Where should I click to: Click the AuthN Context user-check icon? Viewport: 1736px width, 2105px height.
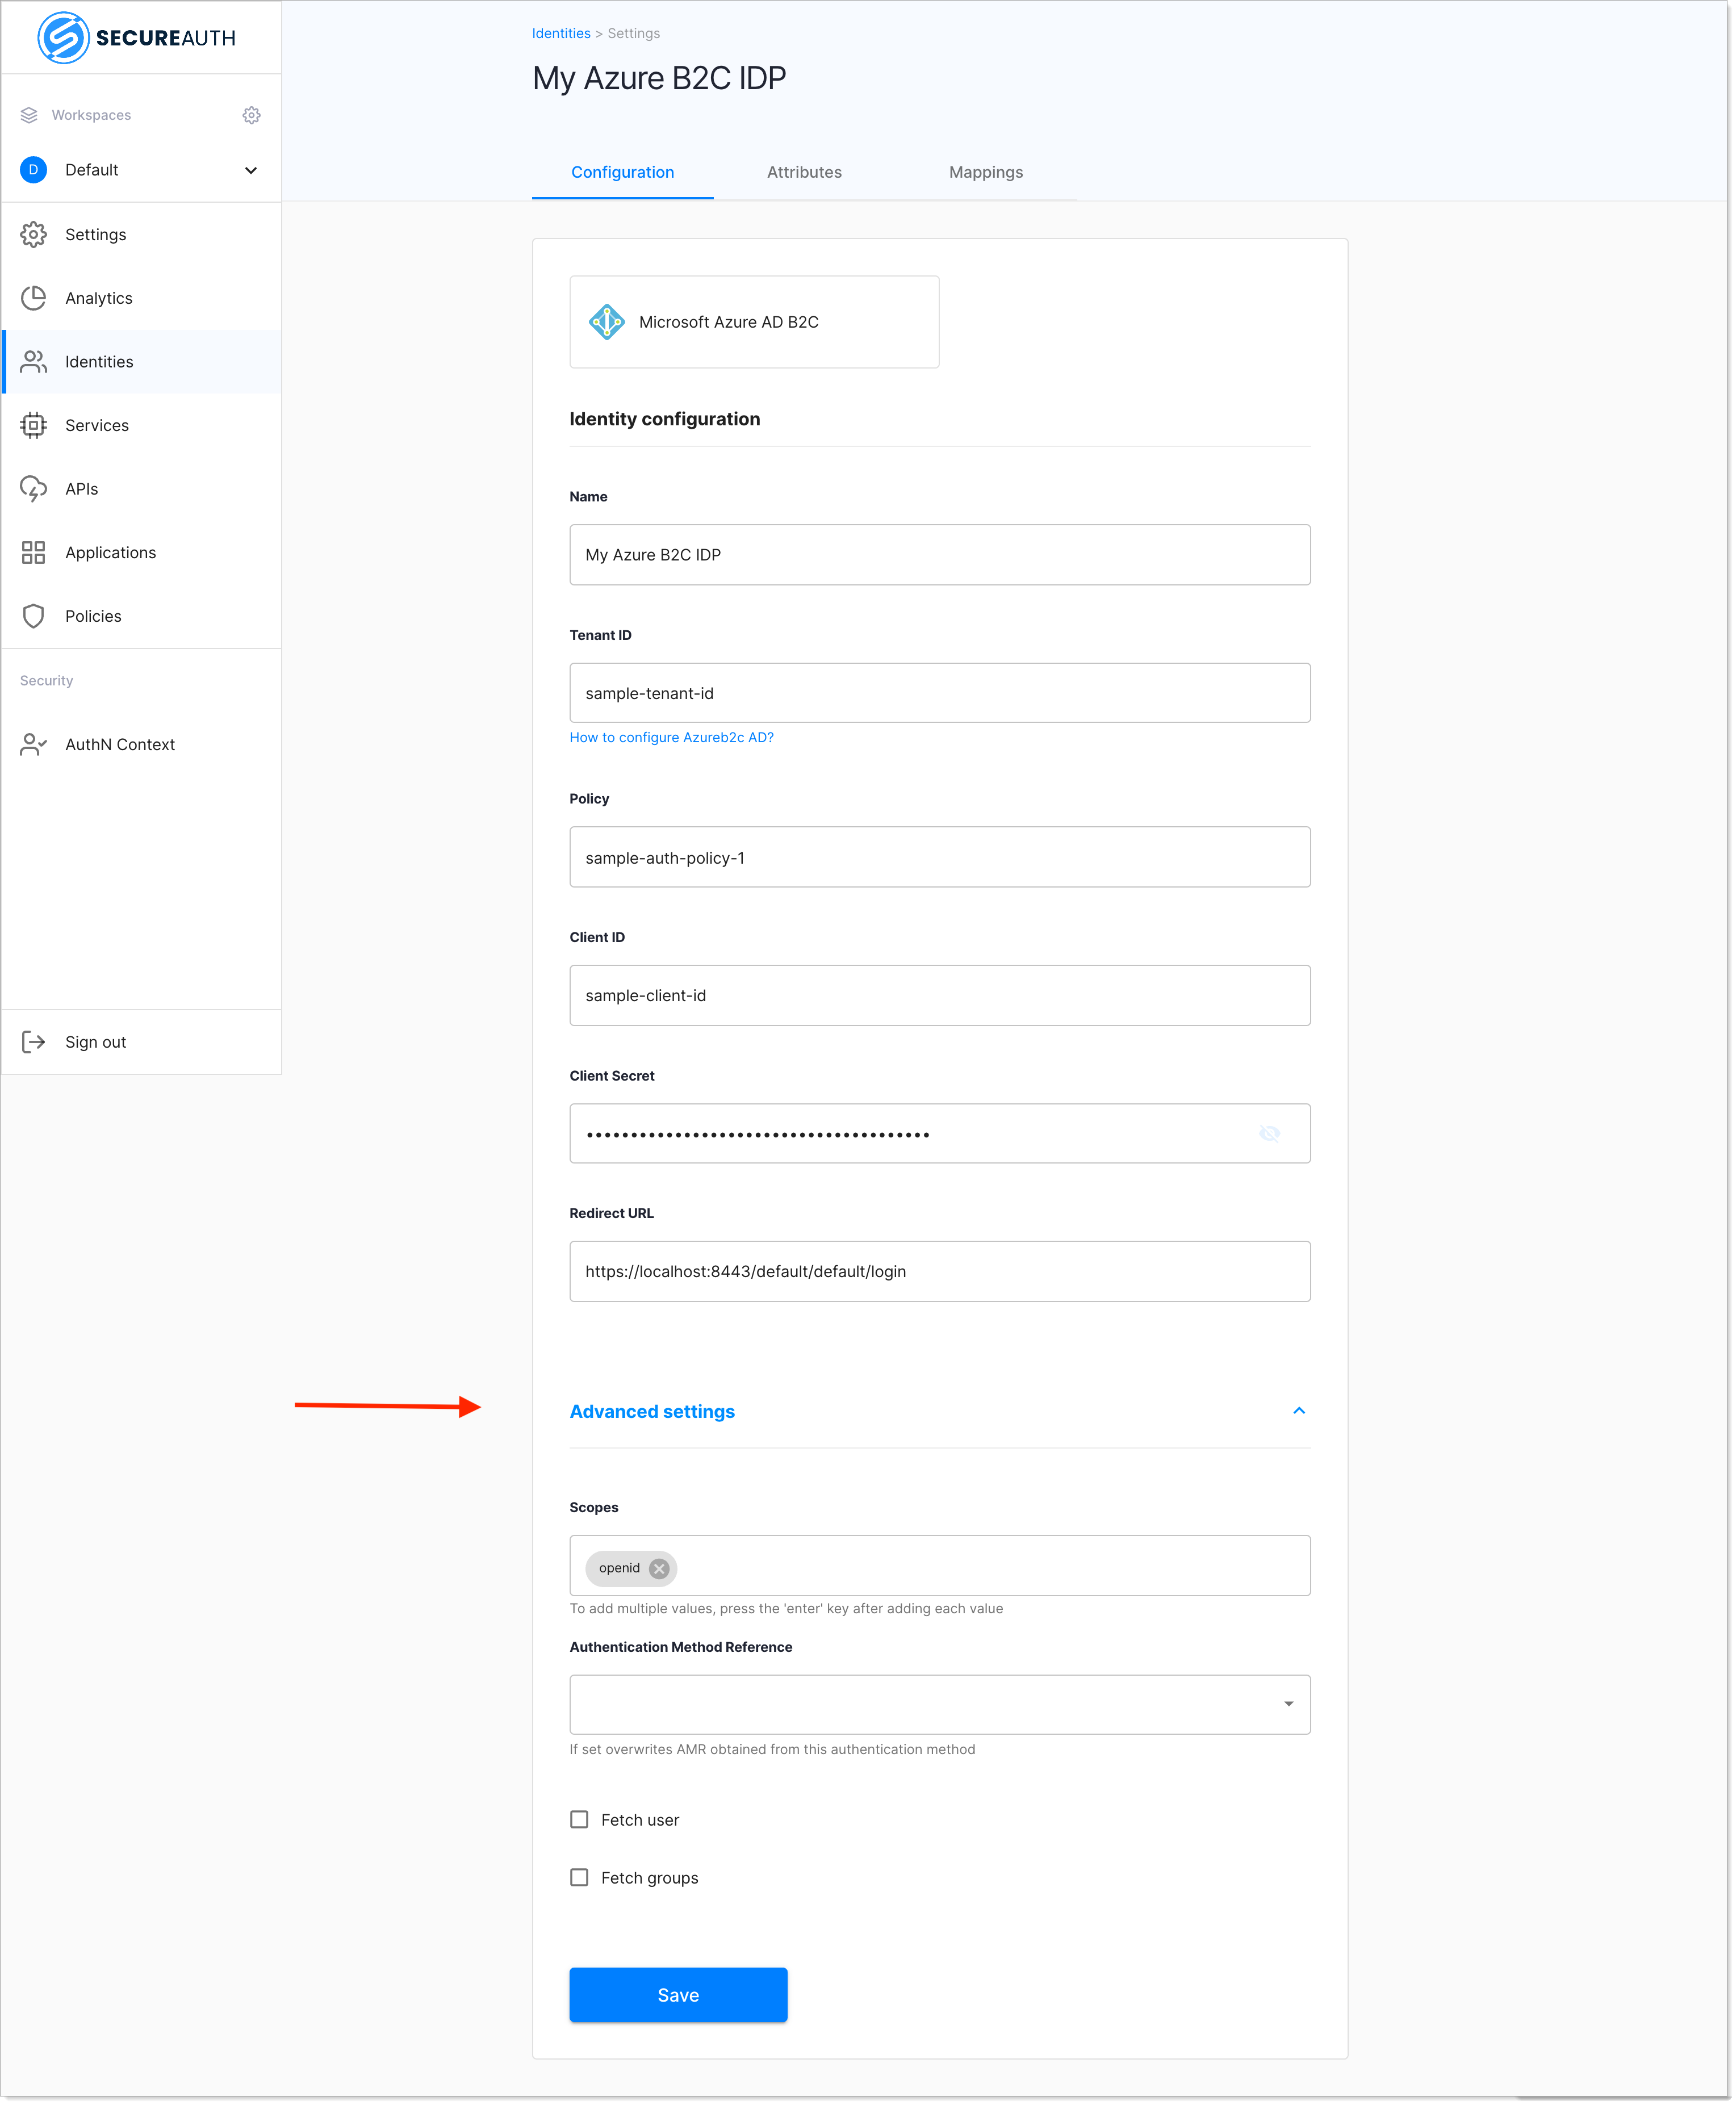33,745
